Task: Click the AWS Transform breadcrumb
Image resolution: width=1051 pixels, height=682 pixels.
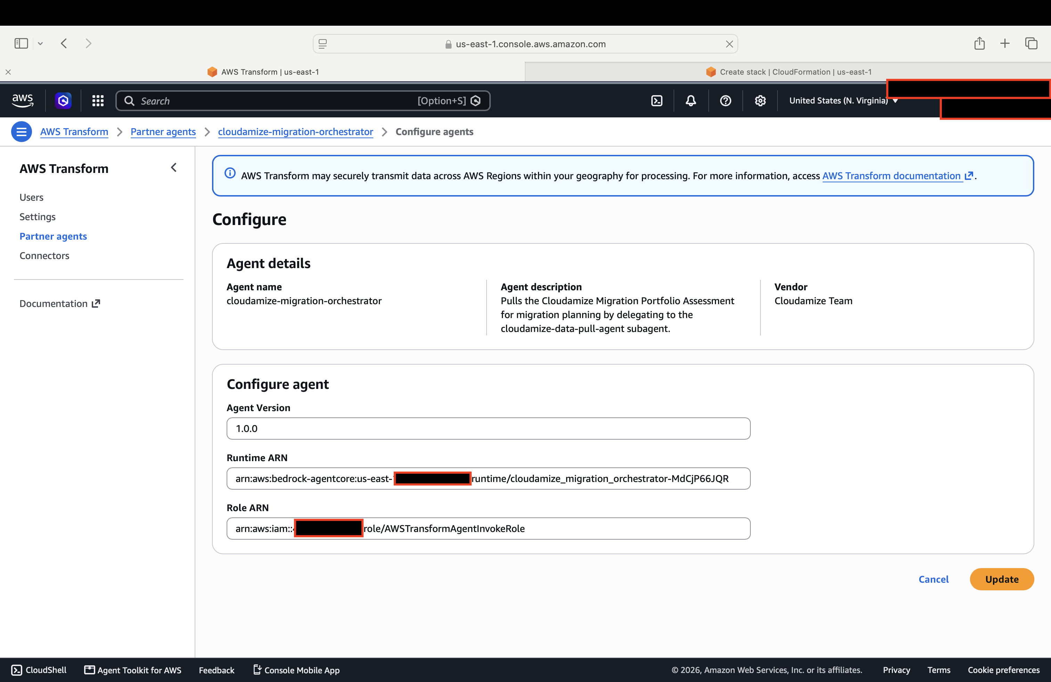Action: pos(74,132)
